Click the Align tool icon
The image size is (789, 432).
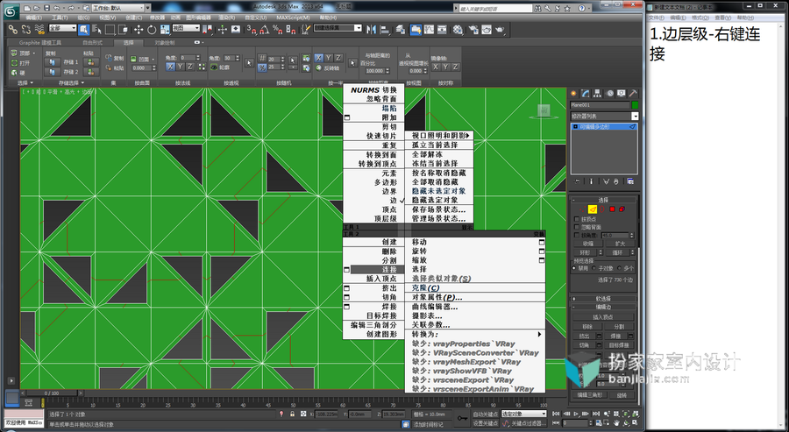point(385,30)
